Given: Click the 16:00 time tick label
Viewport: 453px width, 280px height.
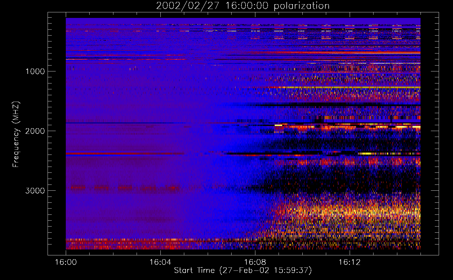Looking at the screenshot, I should (66, 262).
